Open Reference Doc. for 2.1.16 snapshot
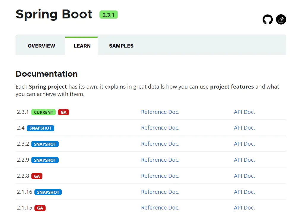Screen dimensions: 308x222 click(x=160, y=192)
